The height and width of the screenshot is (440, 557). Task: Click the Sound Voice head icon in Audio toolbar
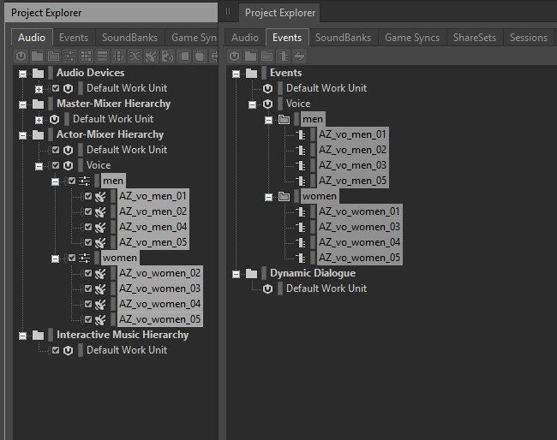(x=168, y=56)
